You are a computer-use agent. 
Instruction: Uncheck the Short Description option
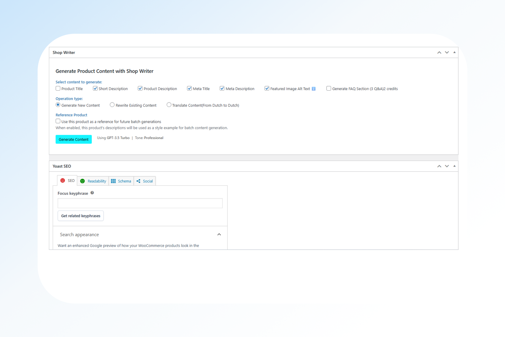click(x=95, y=88)
